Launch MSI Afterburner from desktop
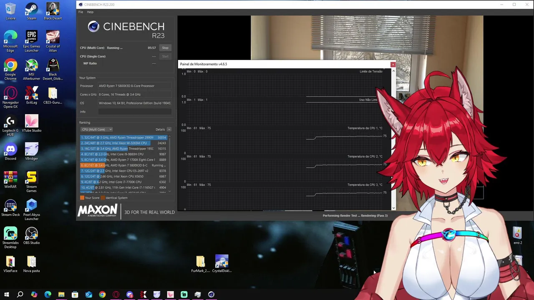 [x=31, y=69]
